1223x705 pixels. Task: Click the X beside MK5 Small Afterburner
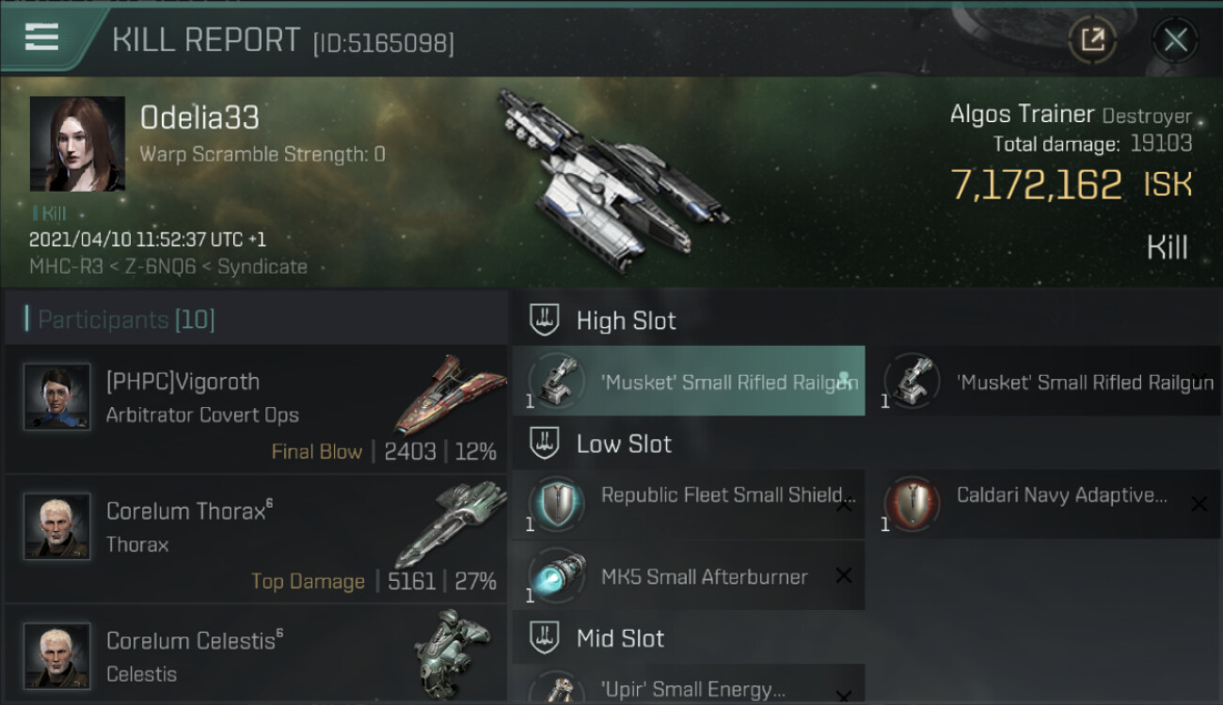[844, 575]
